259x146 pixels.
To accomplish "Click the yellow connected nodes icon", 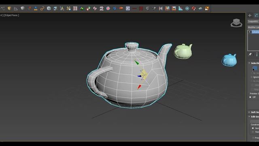I will [68, 8].
